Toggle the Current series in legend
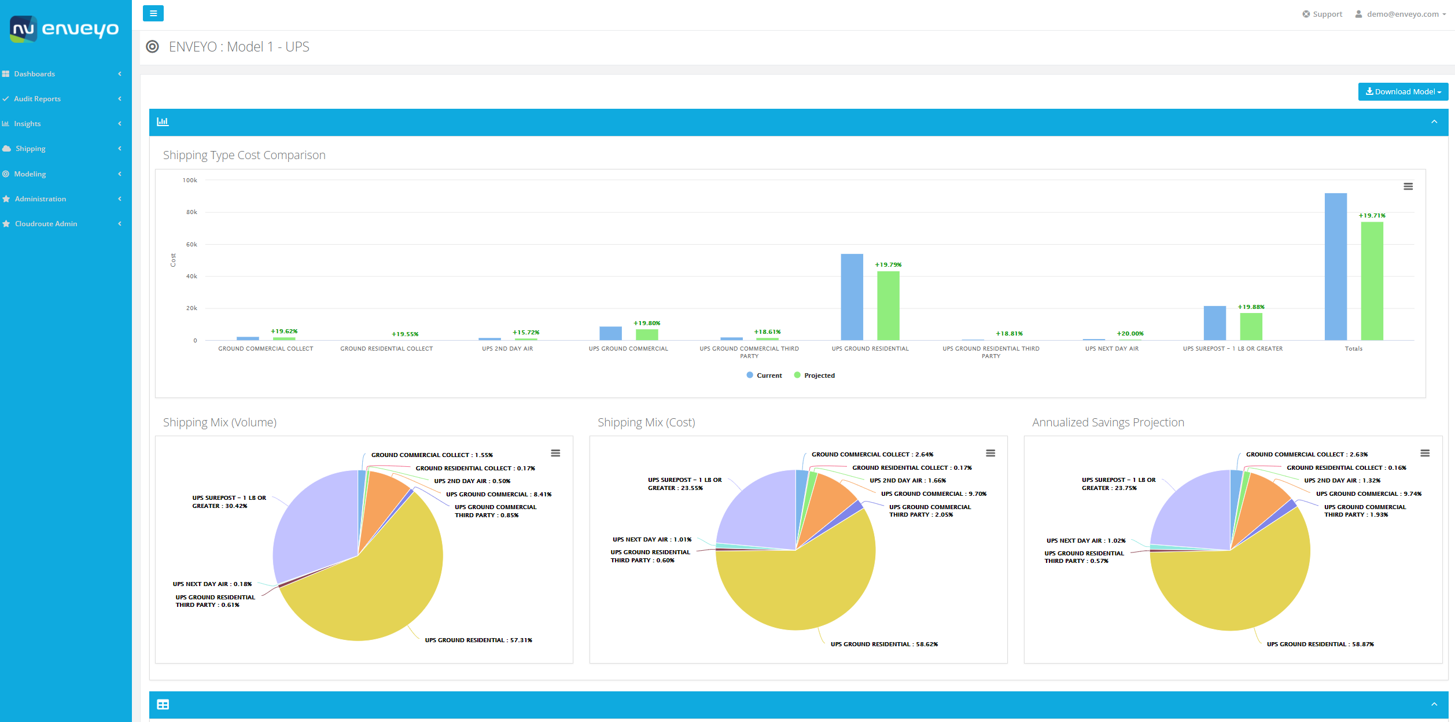 coord(764,375)
